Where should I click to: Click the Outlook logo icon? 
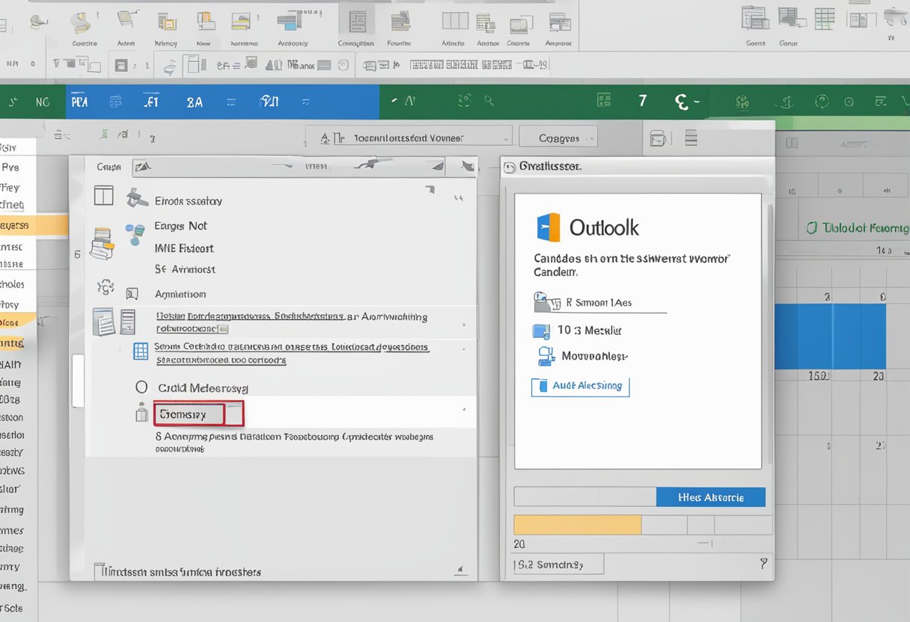click(x=549, y=227)
